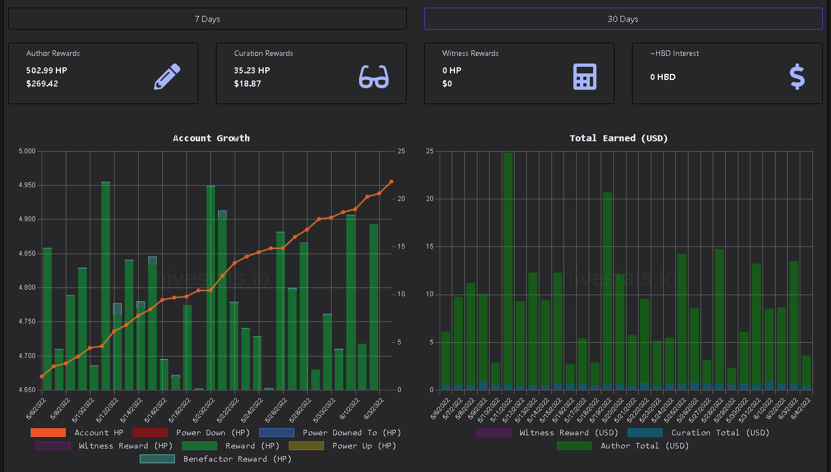Toggle Power Up (HP) legend swatch
Viewport: 831px width, 472px height.
pos(306,446)
